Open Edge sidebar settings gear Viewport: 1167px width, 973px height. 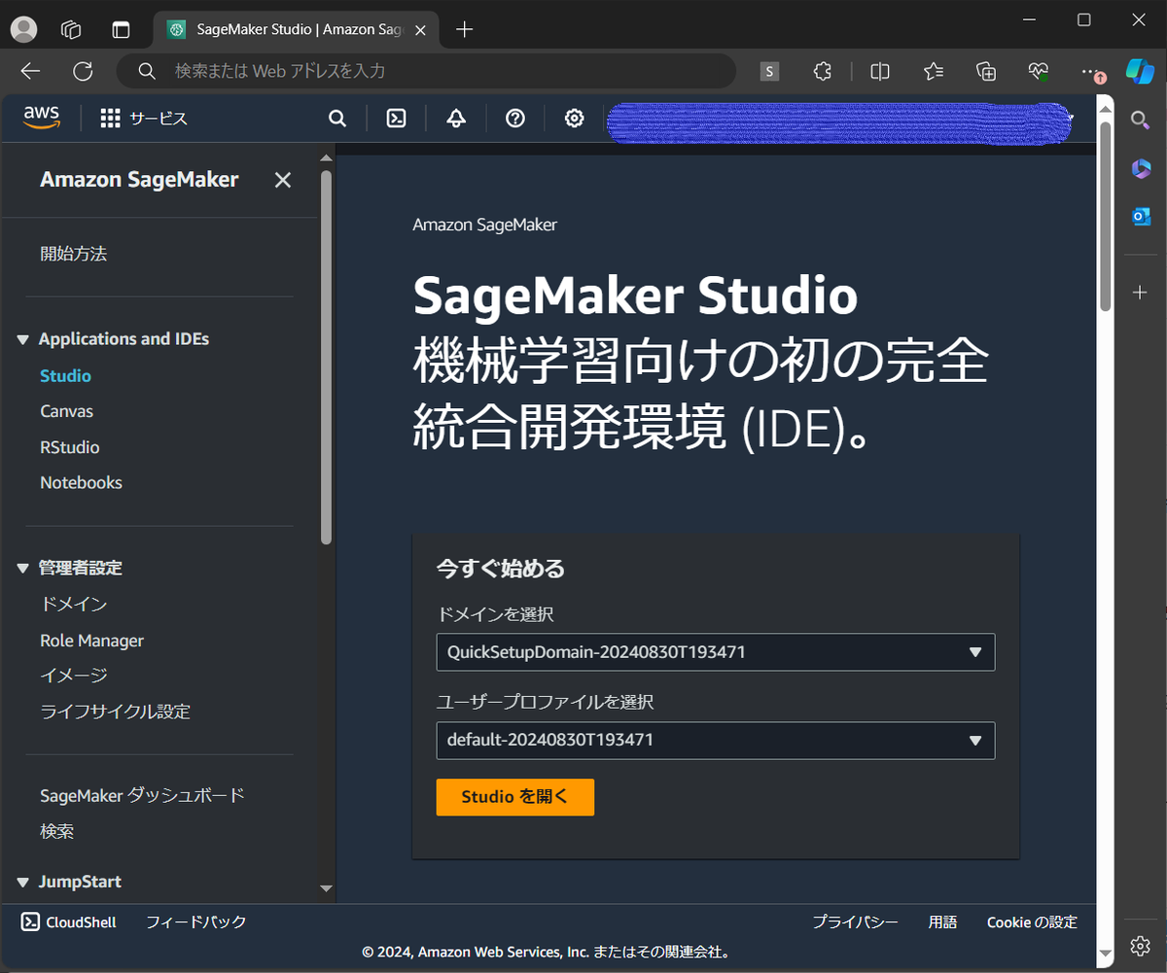pos(1141,946)
